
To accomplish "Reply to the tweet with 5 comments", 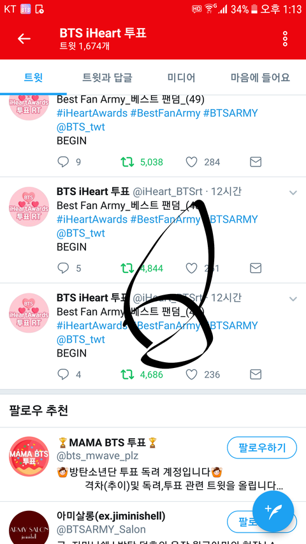I will pos(63,268).
